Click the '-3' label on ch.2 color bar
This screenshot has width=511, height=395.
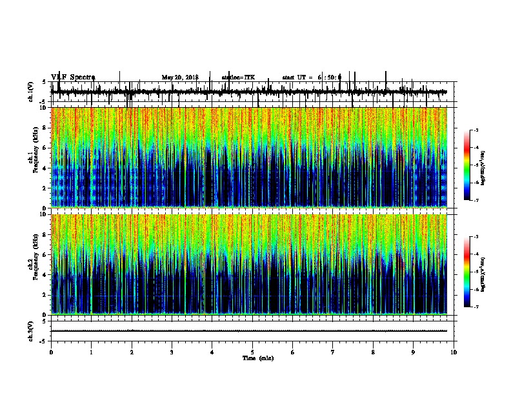pyautogui.click(x=476, y=237)
